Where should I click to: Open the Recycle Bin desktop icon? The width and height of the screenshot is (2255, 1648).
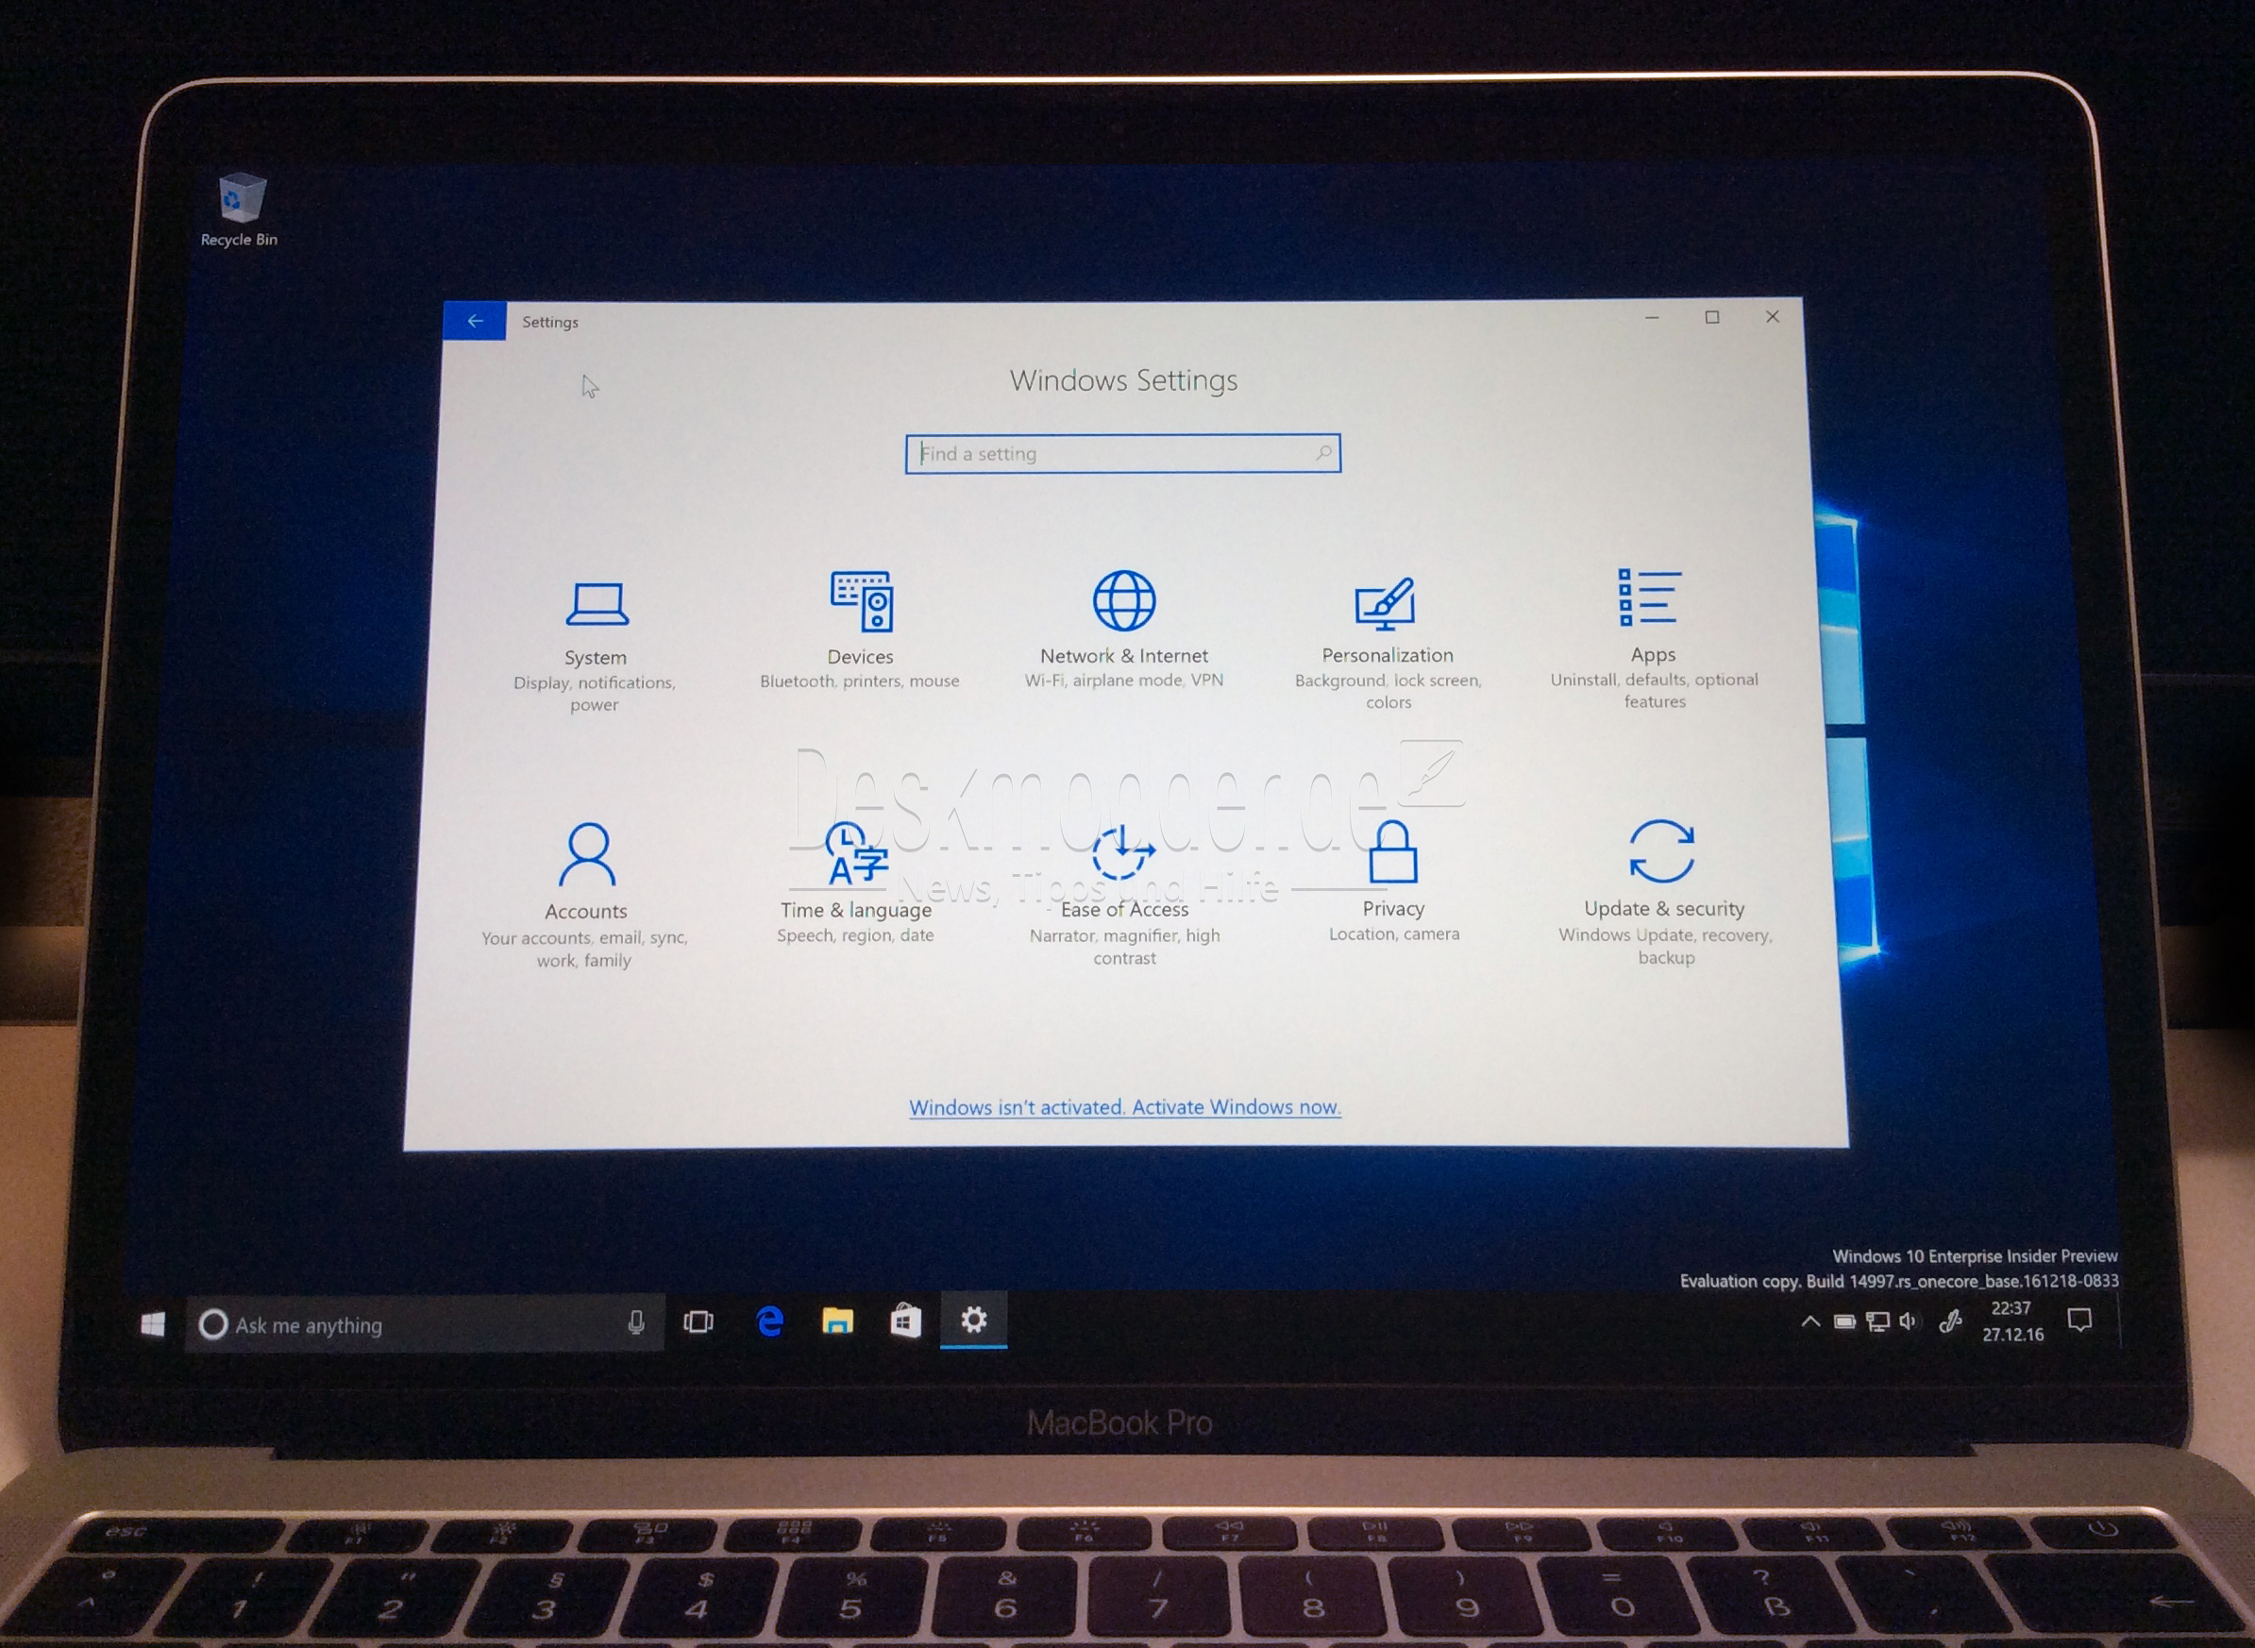tap(240, 210)
